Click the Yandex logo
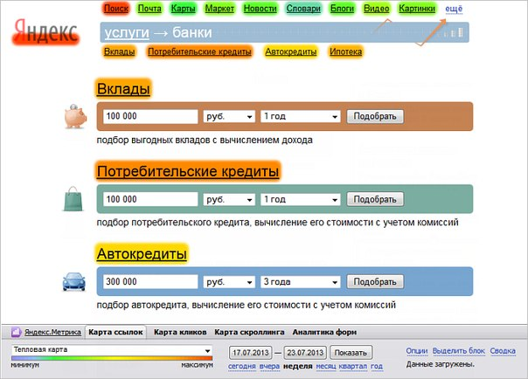 pos(45,32)
